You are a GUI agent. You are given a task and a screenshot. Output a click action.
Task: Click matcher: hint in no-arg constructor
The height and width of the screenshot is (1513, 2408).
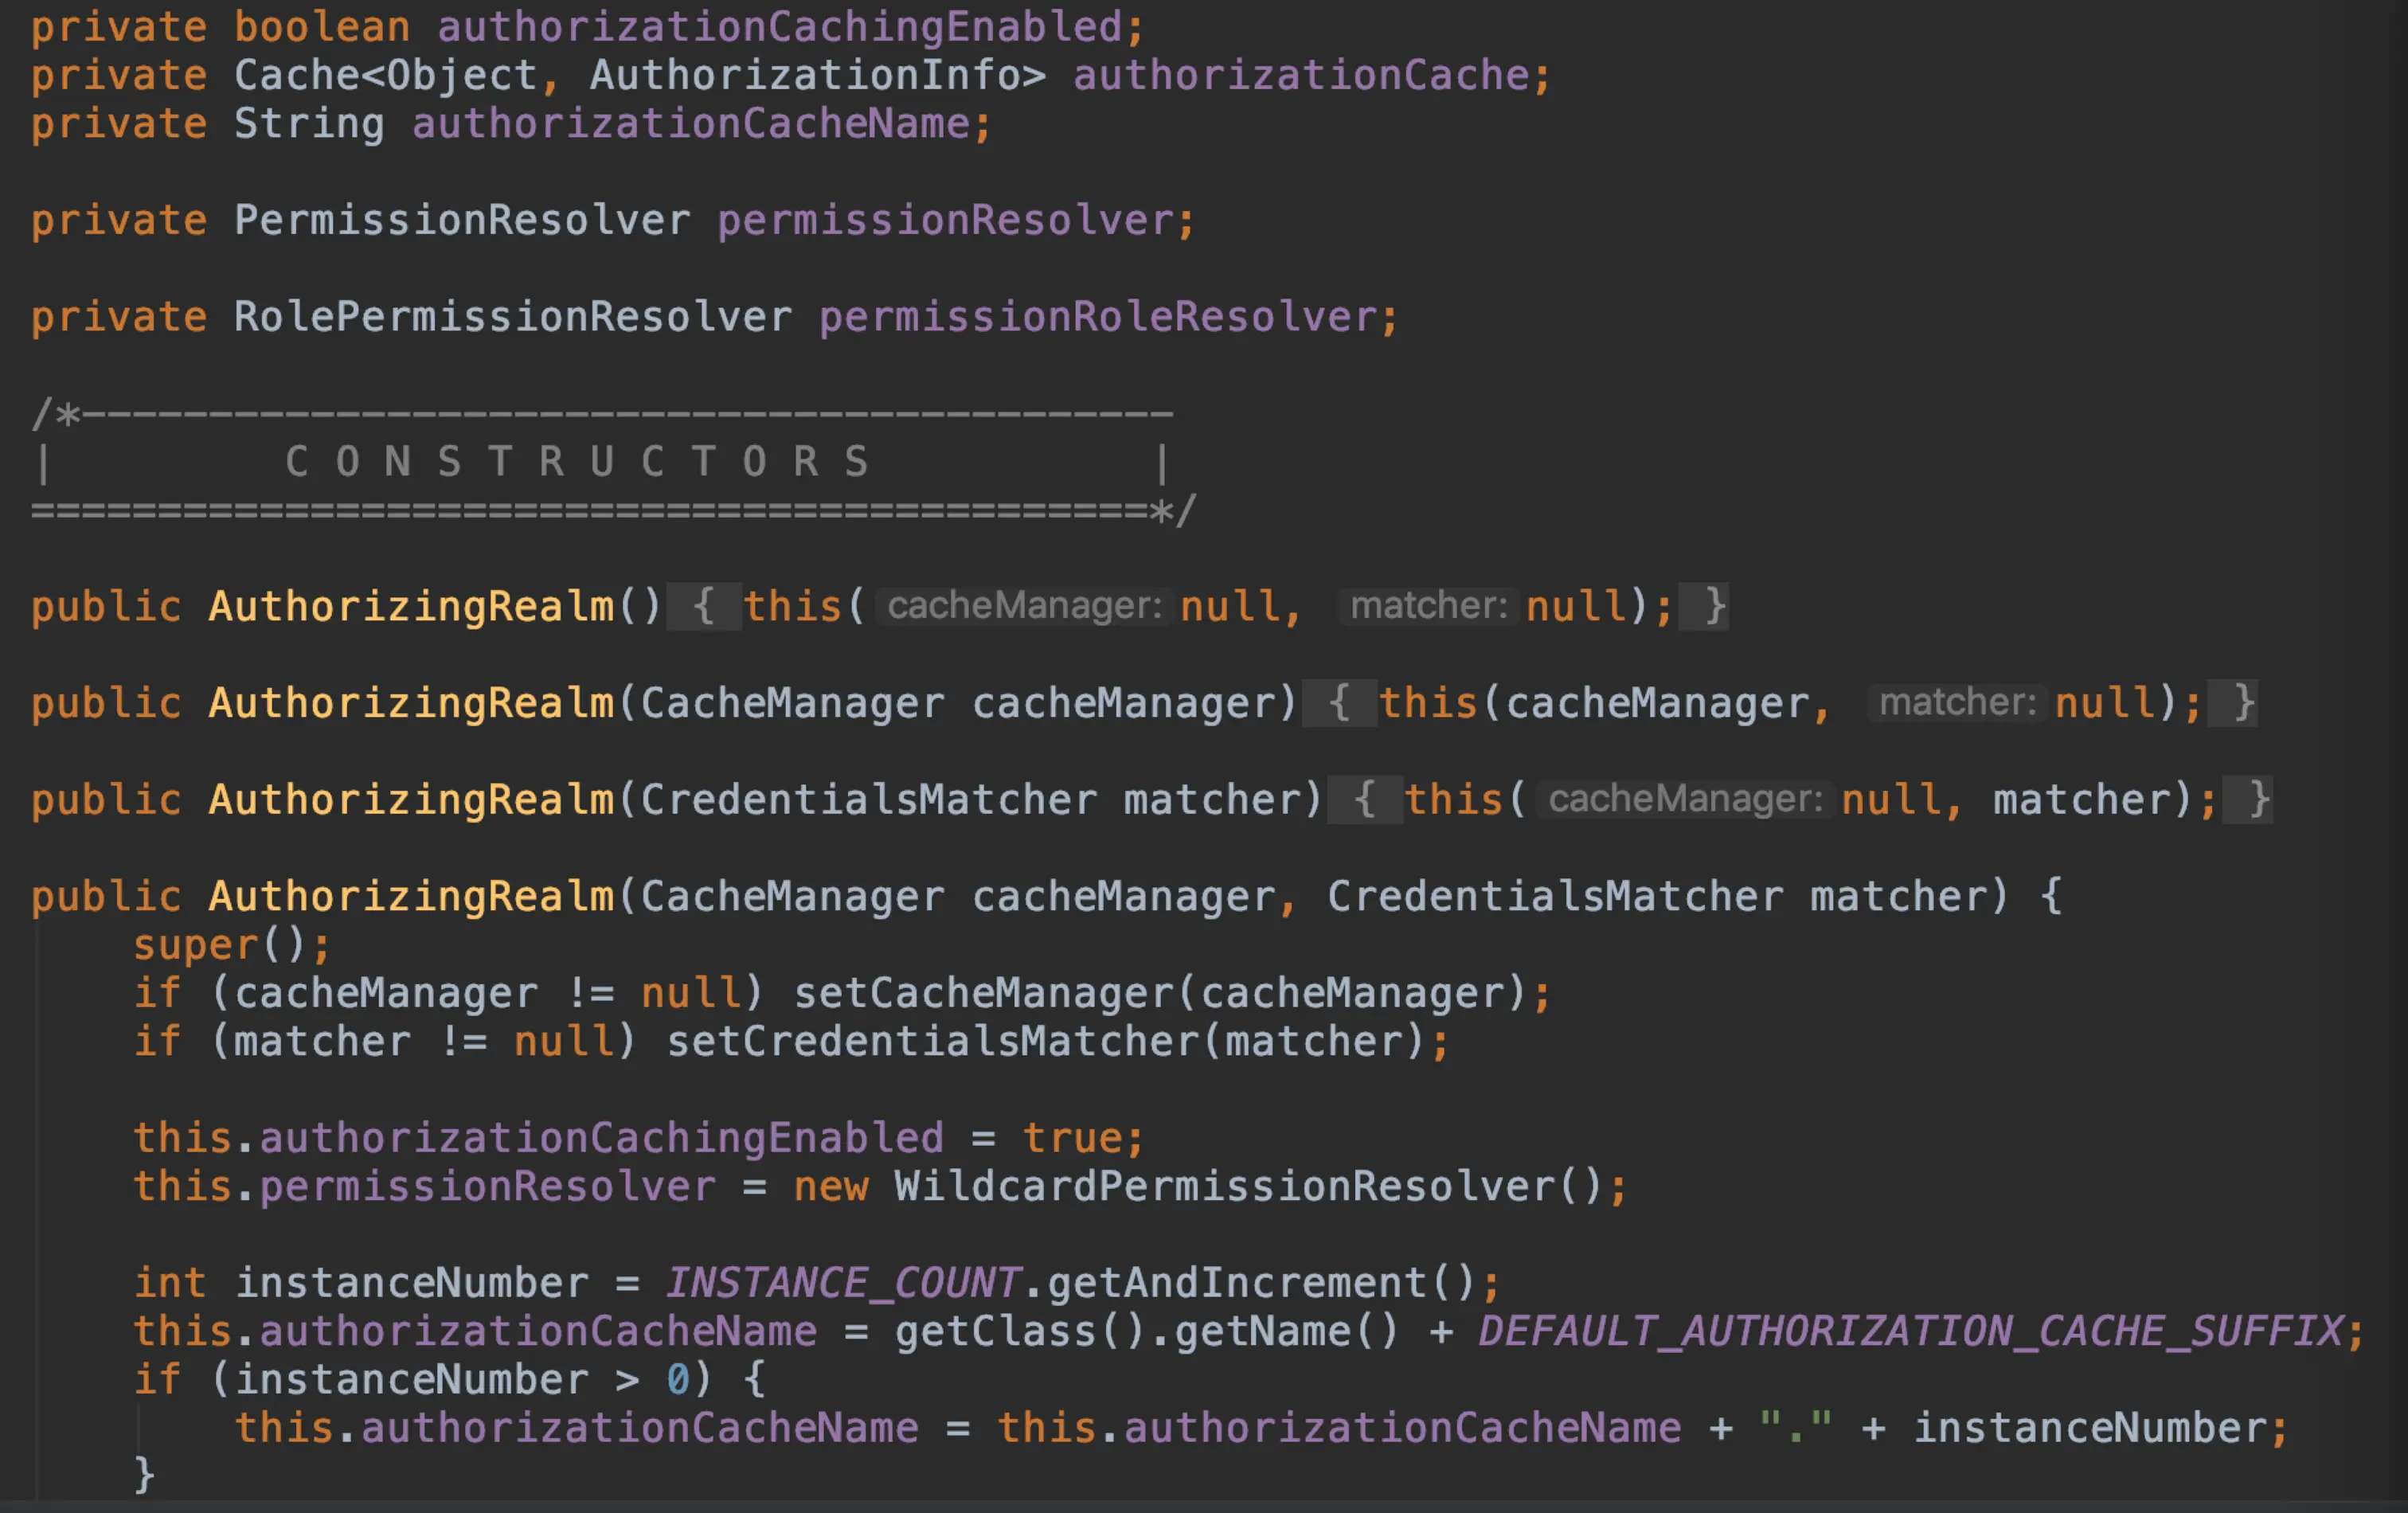click(1428, 606)
